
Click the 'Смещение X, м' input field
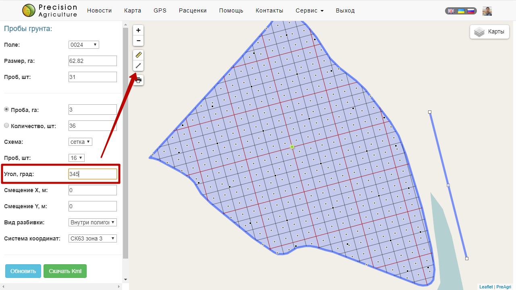point(93,190)
